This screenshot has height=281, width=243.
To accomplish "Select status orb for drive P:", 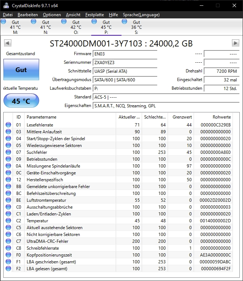I will tap(94, 22).
